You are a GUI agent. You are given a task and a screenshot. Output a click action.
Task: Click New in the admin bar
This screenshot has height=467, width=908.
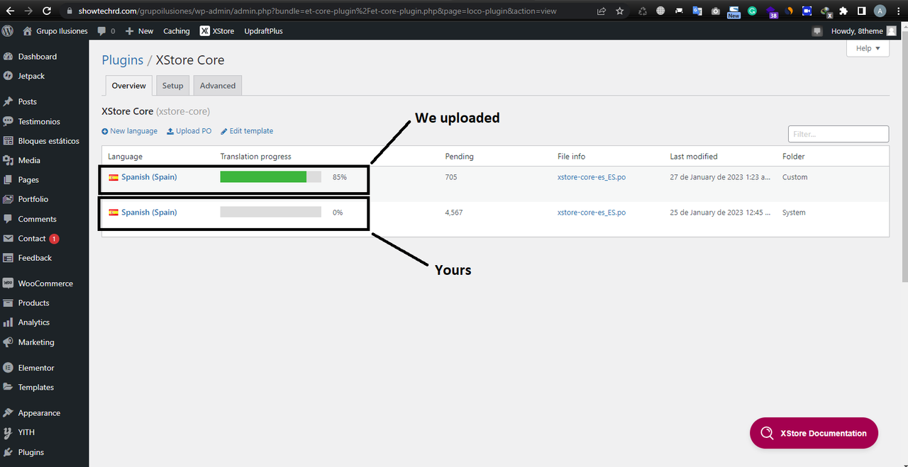(139, 31)
